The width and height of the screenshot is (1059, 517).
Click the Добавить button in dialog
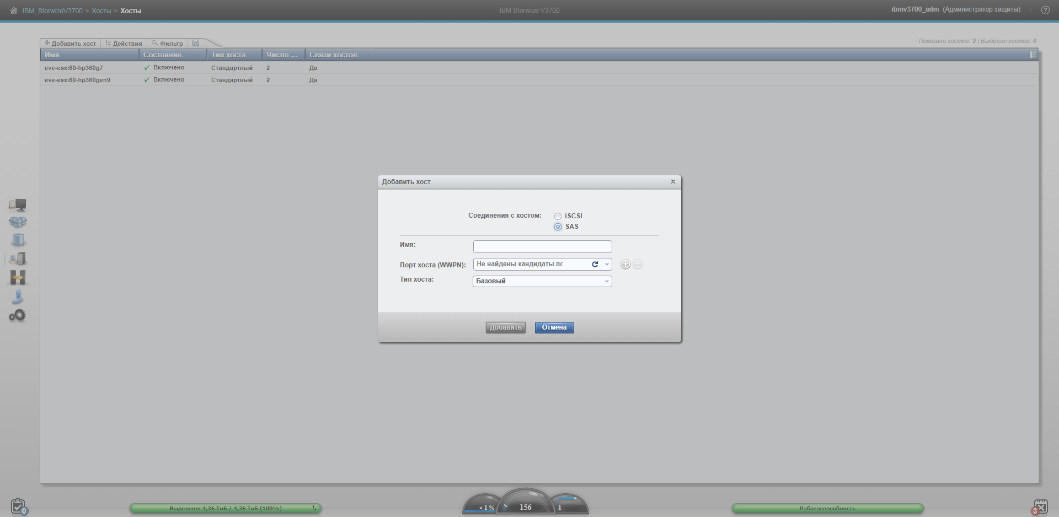tap(505, 327)
